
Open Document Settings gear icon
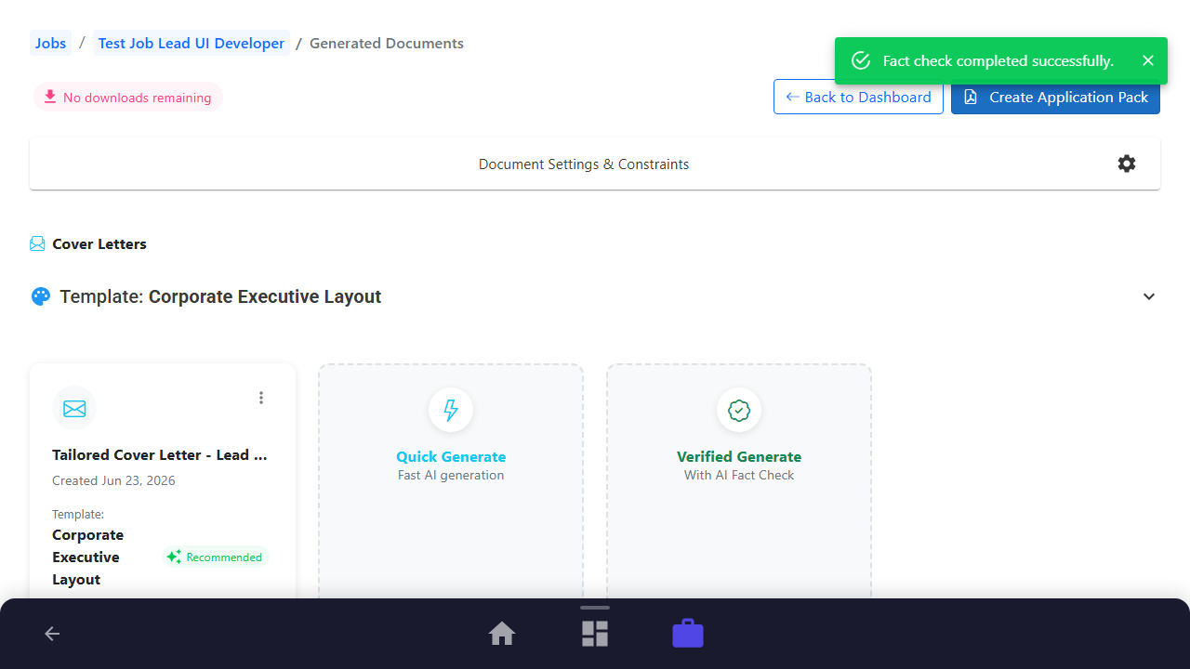tap(1127, 164)
